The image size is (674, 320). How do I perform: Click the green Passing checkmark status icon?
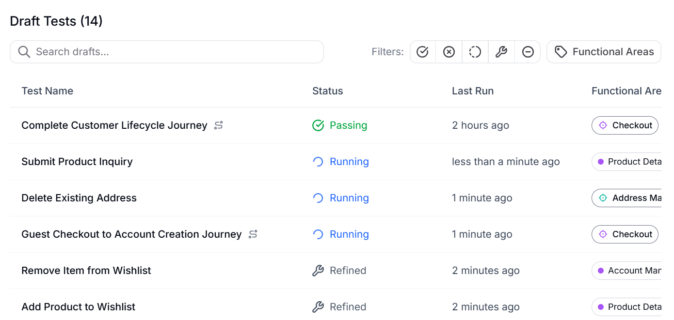point(318,125)
